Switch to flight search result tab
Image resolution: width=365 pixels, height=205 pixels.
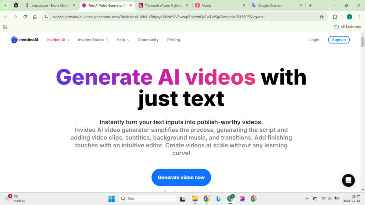[164, 5]
